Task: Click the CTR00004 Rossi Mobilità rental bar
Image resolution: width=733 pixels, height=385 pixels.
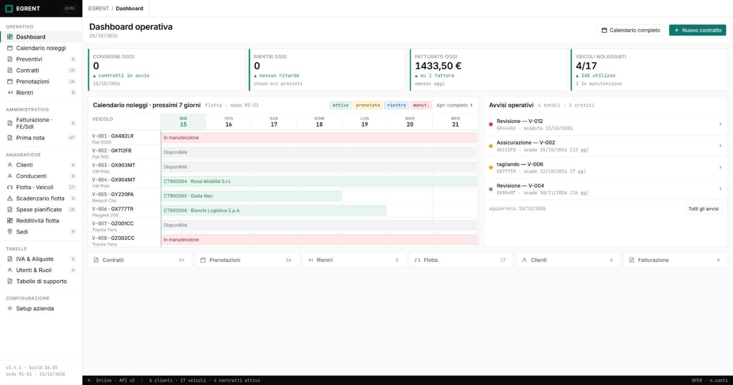Action: click(x=319, y=182)
